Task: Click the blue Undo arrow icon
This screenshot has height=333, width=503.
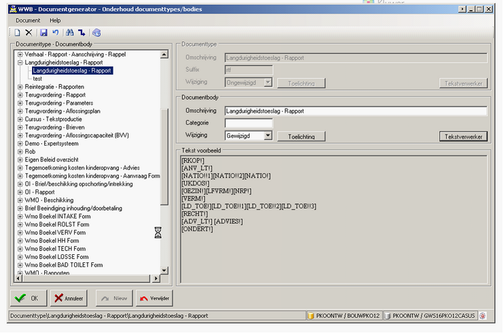Action: (x=55, y=33)
